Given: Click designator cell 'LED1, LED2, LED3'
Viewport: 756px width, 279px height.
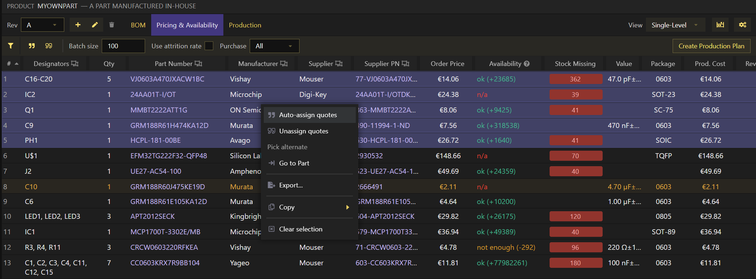Looking at the screenshot, I should [53, 216].
